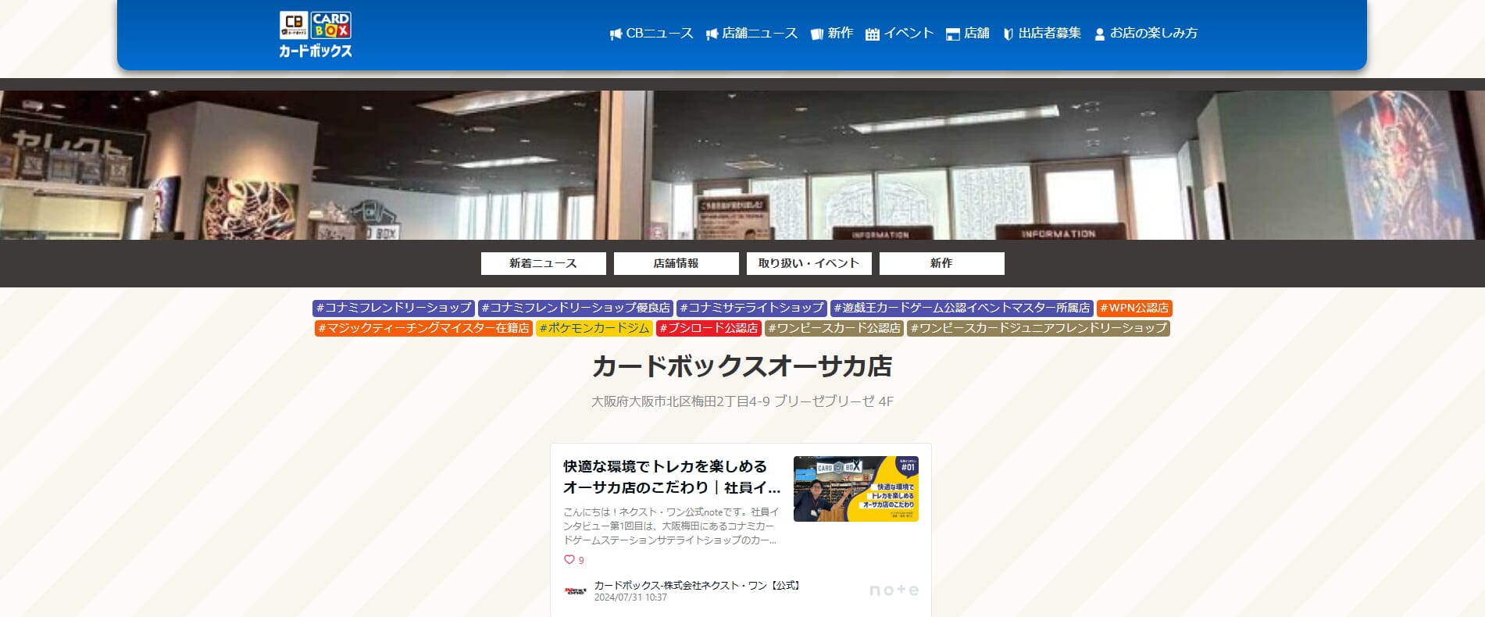
Task: Click the #コナミフレンドリーショップ tag
Action: 394,308
